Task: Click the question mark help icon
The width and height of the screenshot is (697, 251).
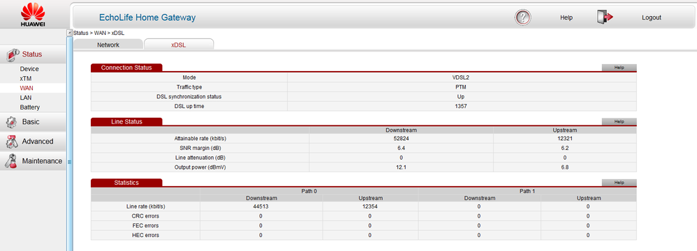Action: point(522,17)
